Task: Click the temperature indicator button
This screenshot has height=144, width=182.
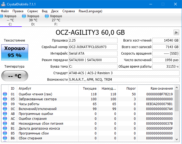Action: [x=14, y=76]
